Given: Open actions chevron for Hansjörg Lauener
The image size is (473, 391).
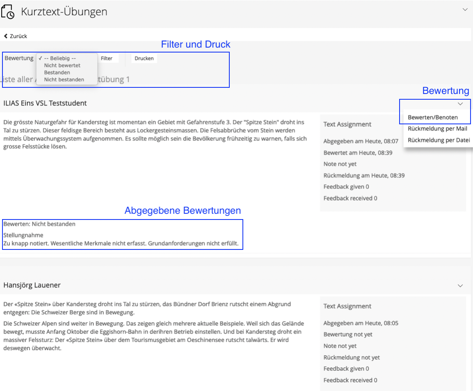Looking at the screenshot, I should tap(460, 286).
